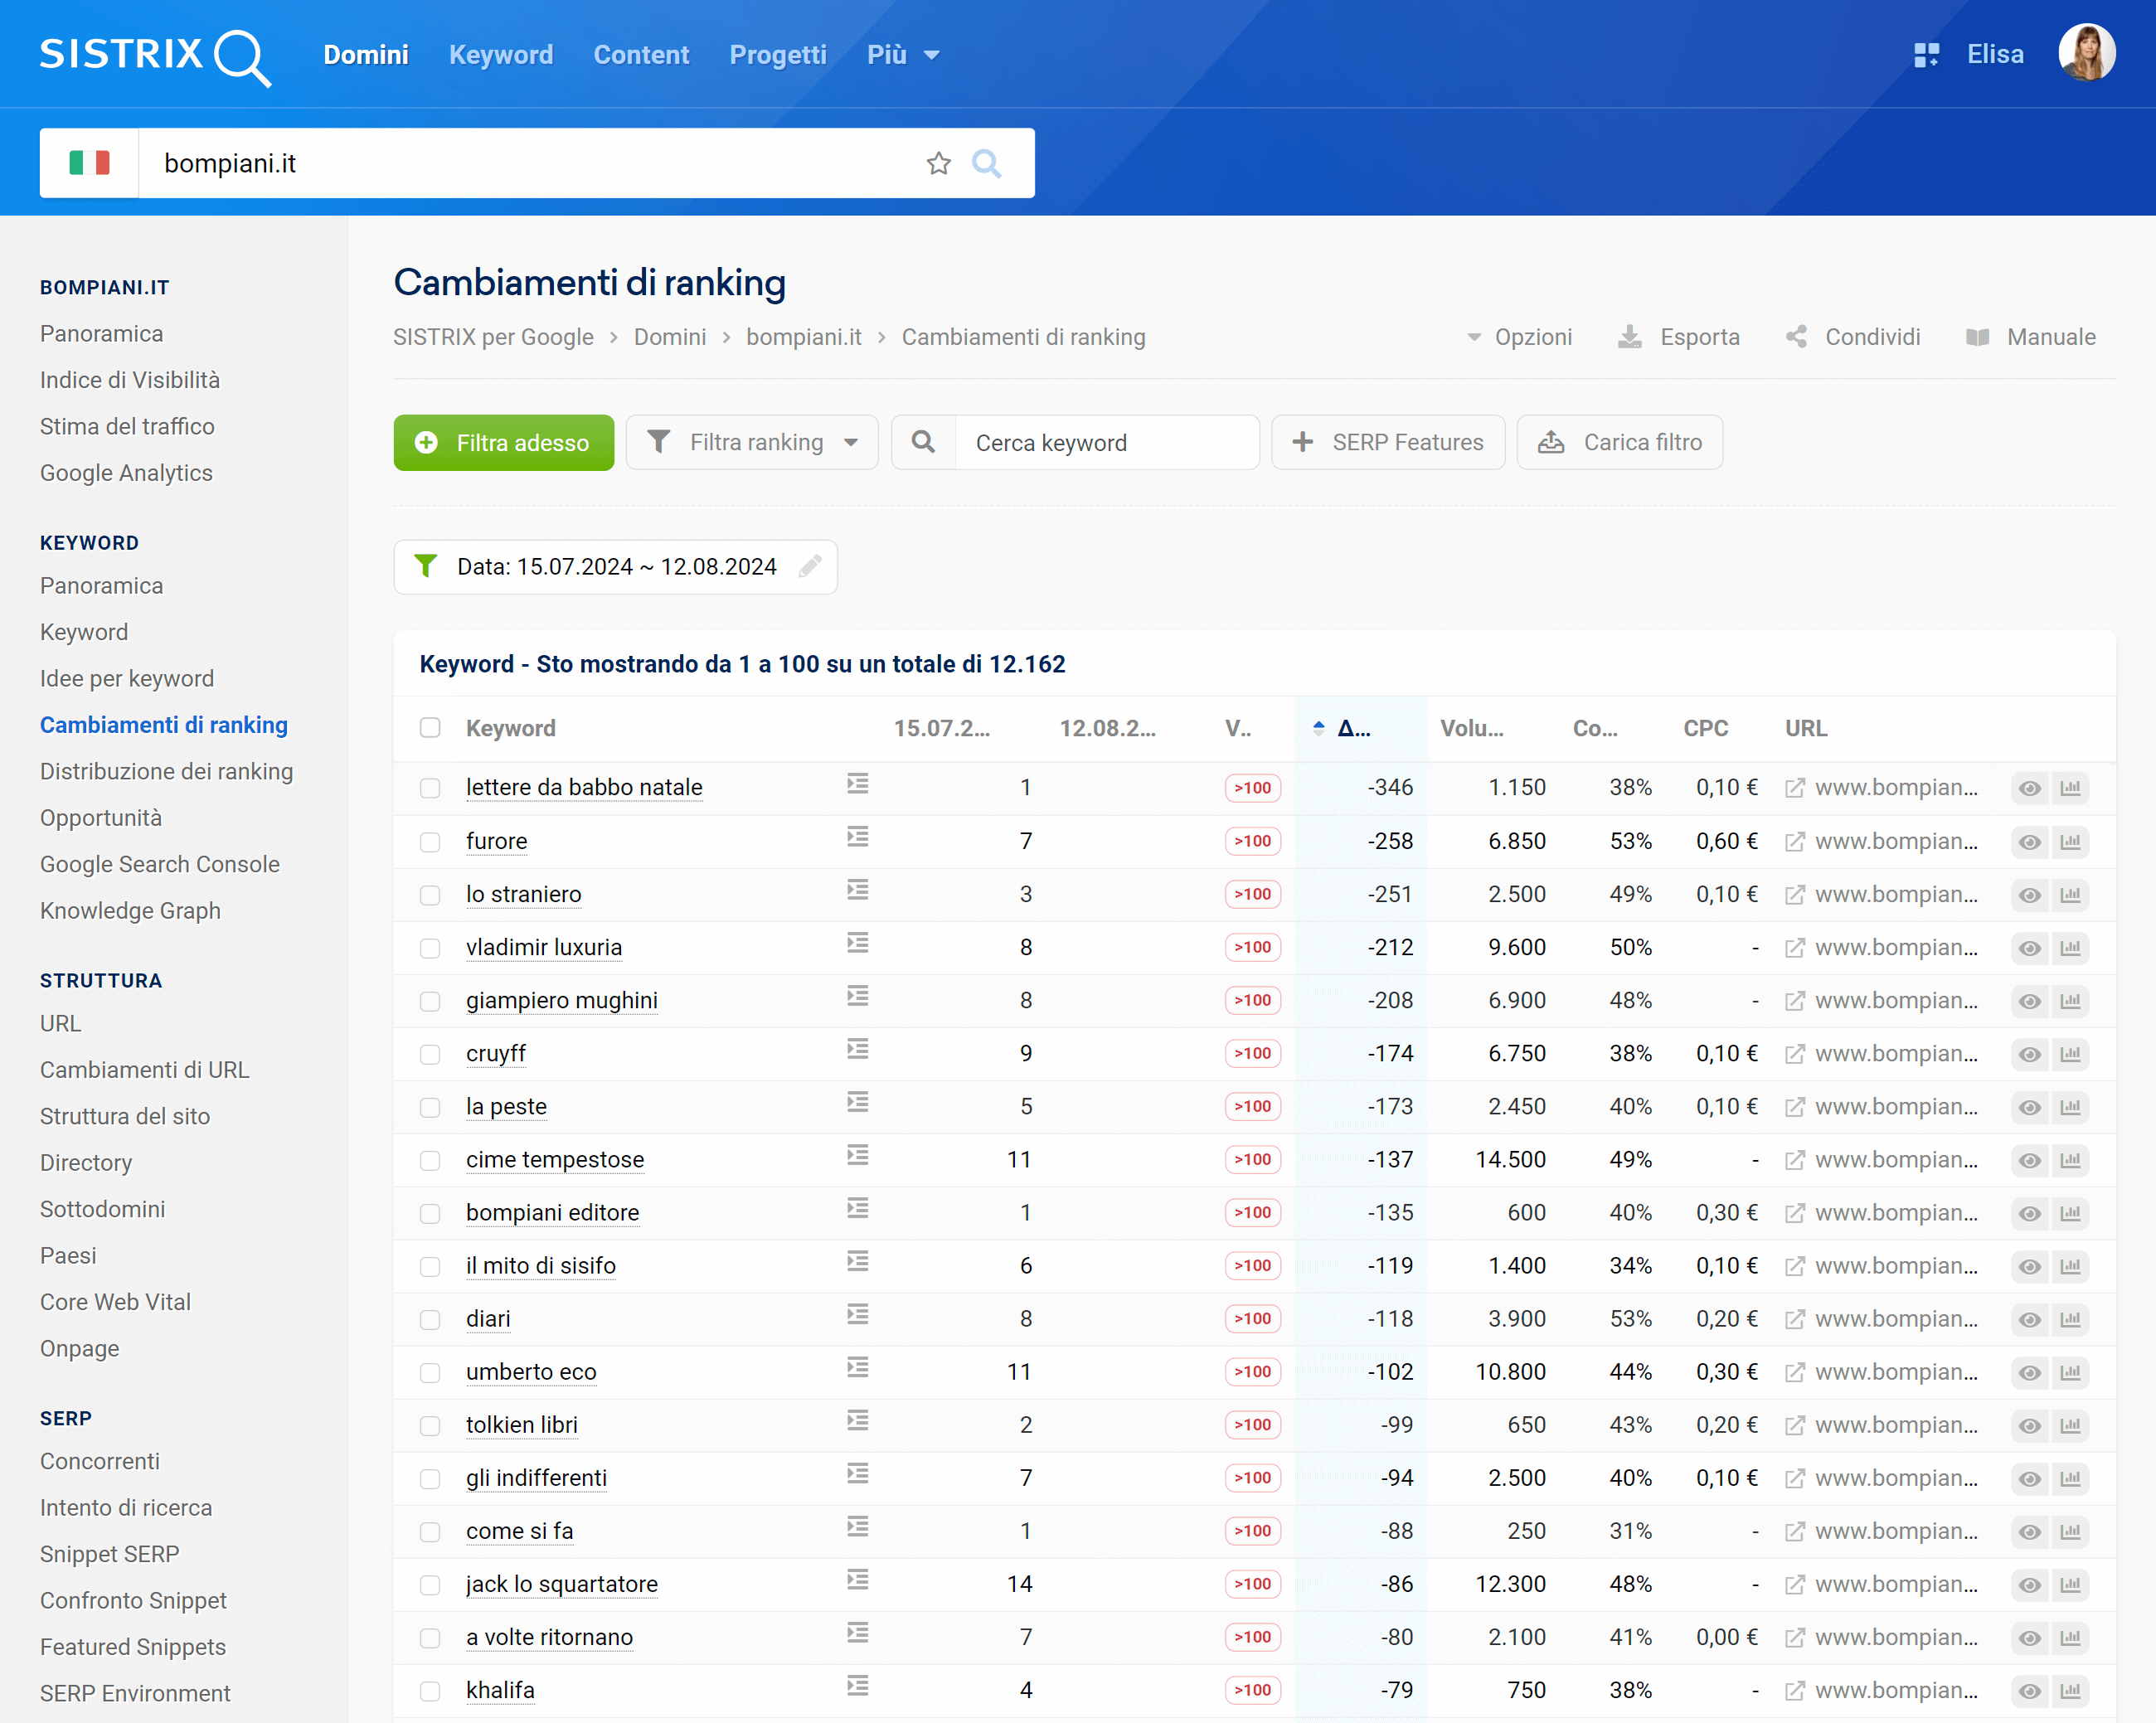Check the il mito di sisifo checkbox

[x=430, y=1266]
